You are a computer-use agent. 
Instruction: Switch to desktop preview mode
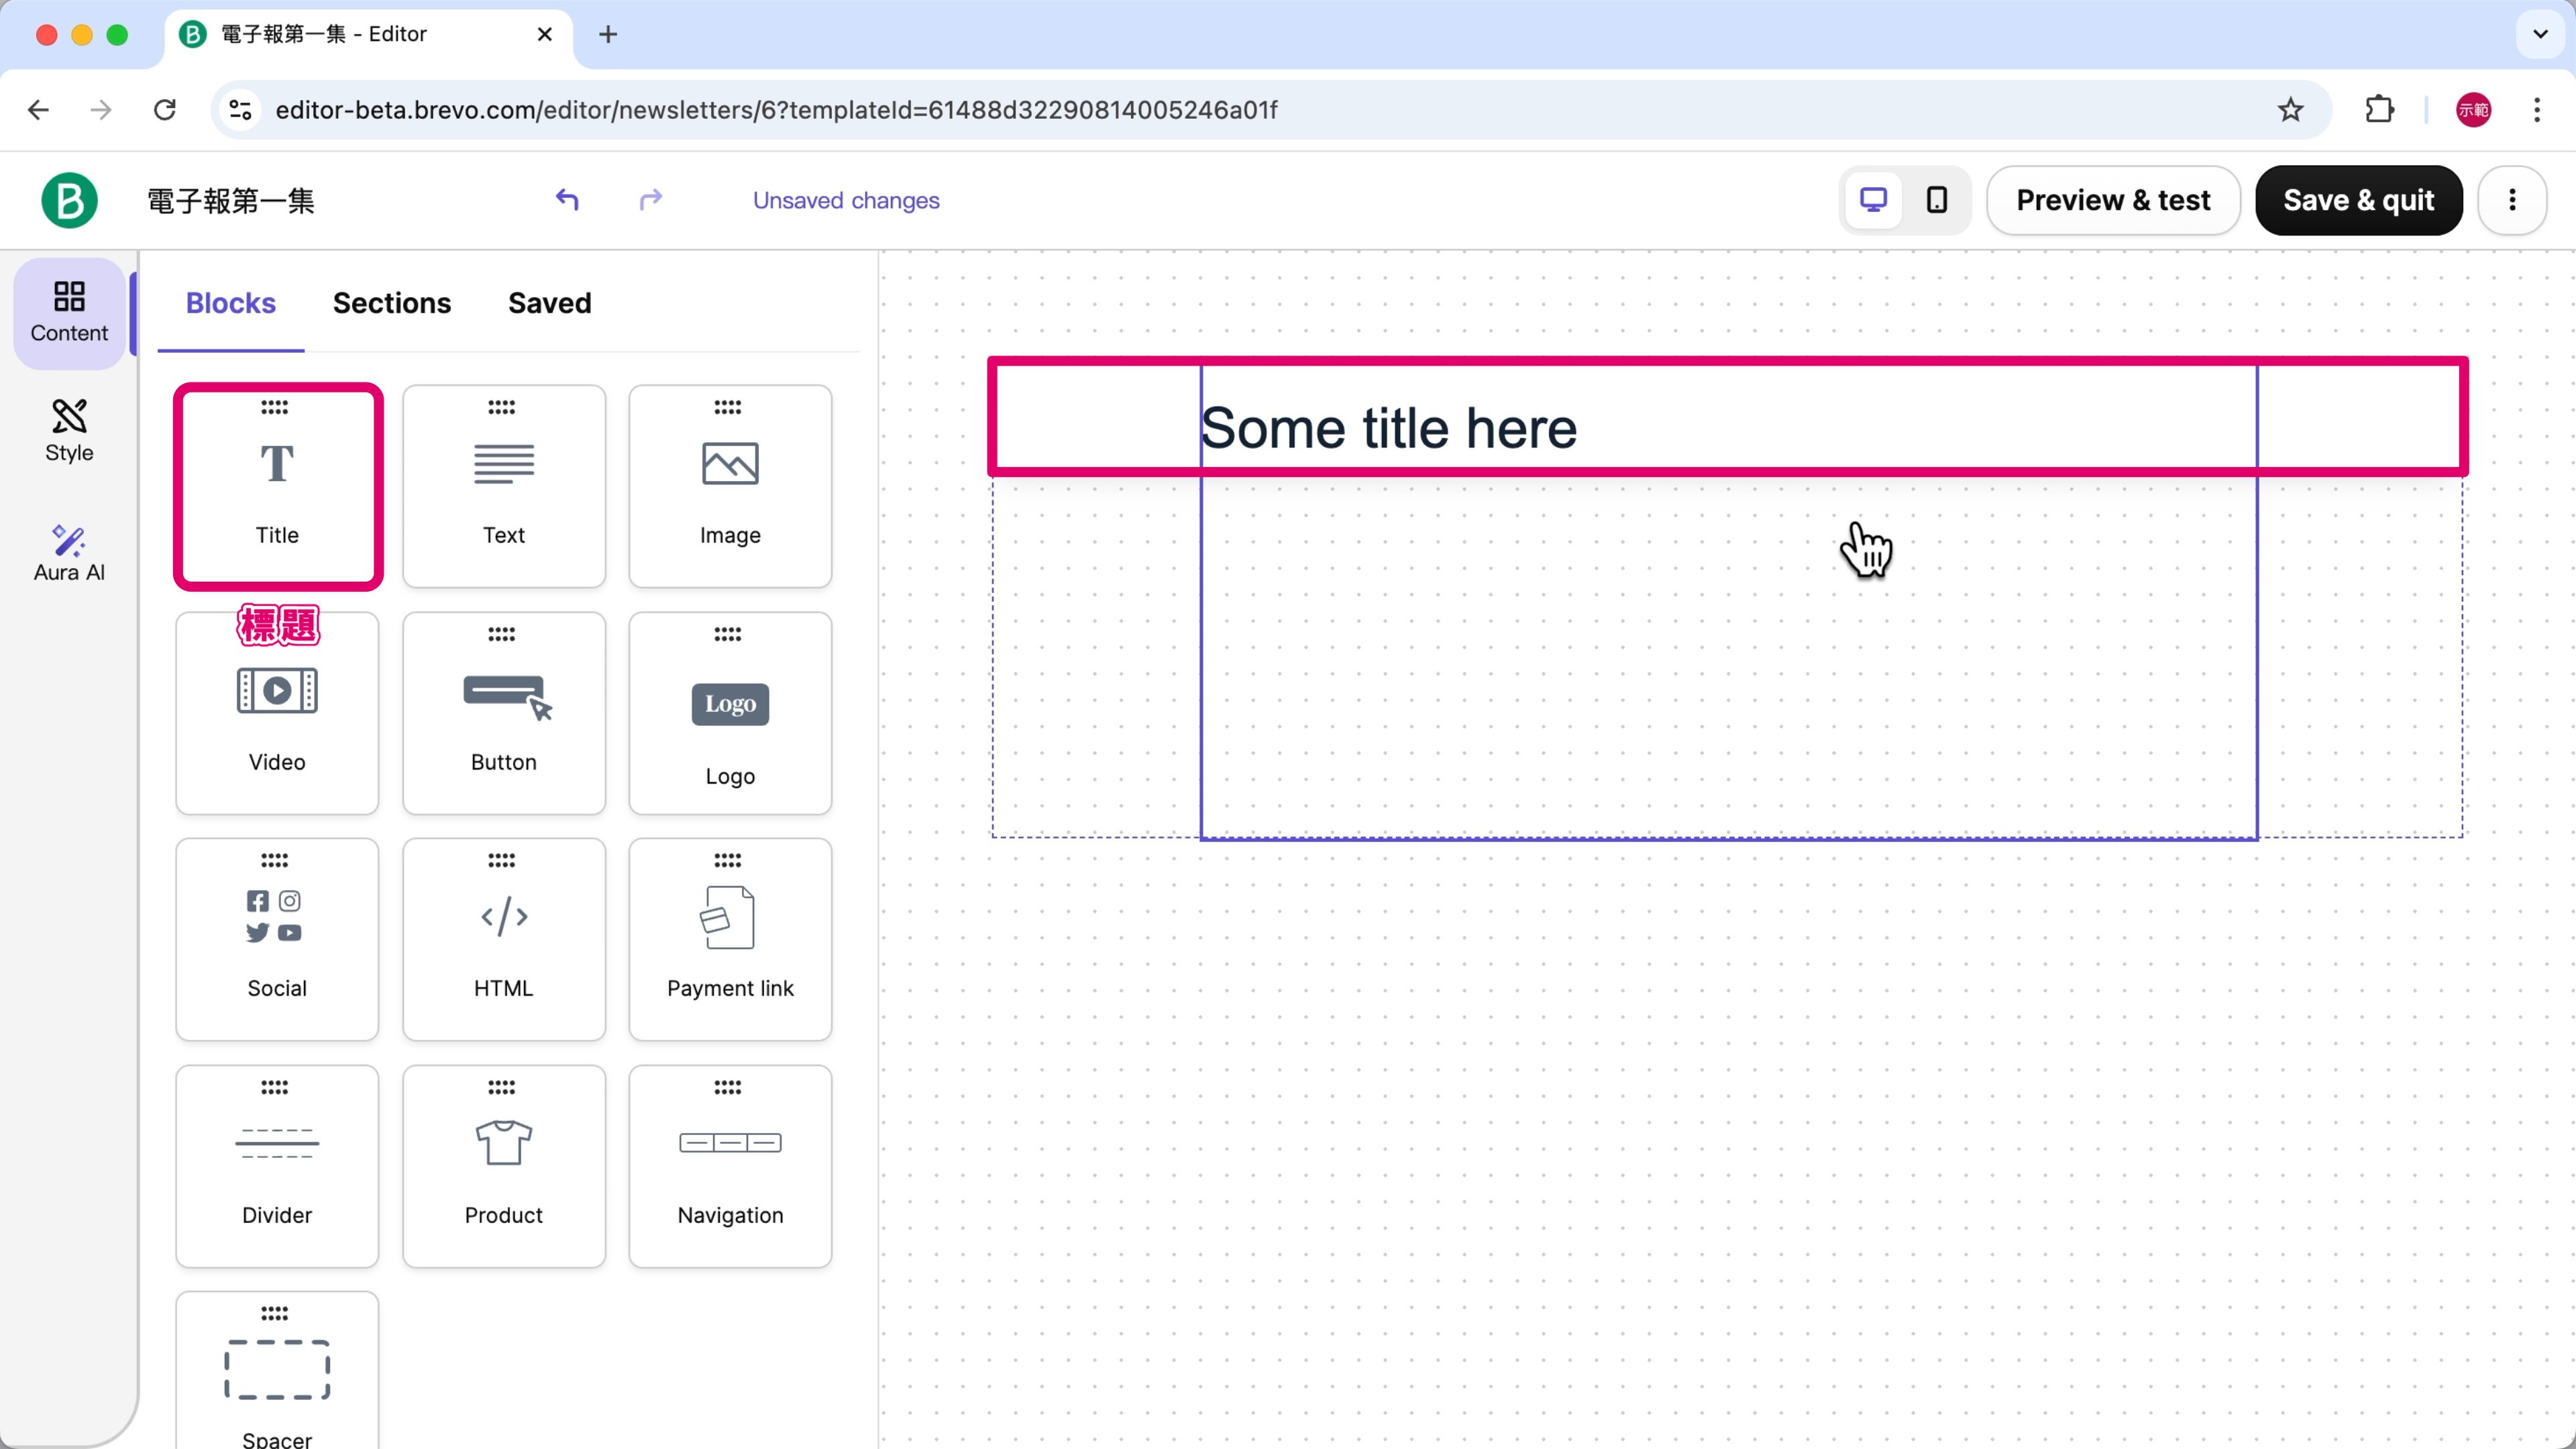[1873, 200]
